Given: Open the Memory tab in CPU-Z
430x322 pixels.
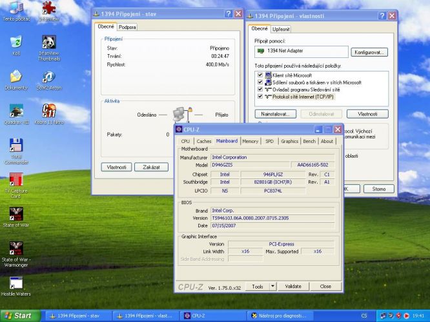Looking at the screenshot, I should click(x=250, y=141).
